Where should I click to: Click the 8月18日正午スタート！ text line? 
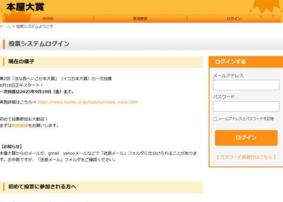pos(22,85)
